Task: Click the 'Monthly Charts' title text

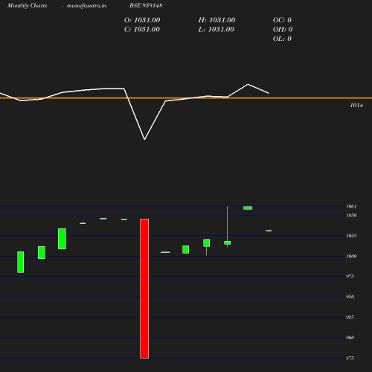Action: tap(28, 5)
